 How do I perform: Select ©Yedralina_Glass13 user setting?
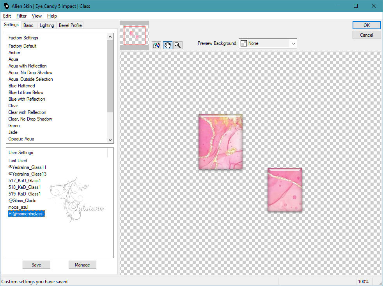point(27,174)
